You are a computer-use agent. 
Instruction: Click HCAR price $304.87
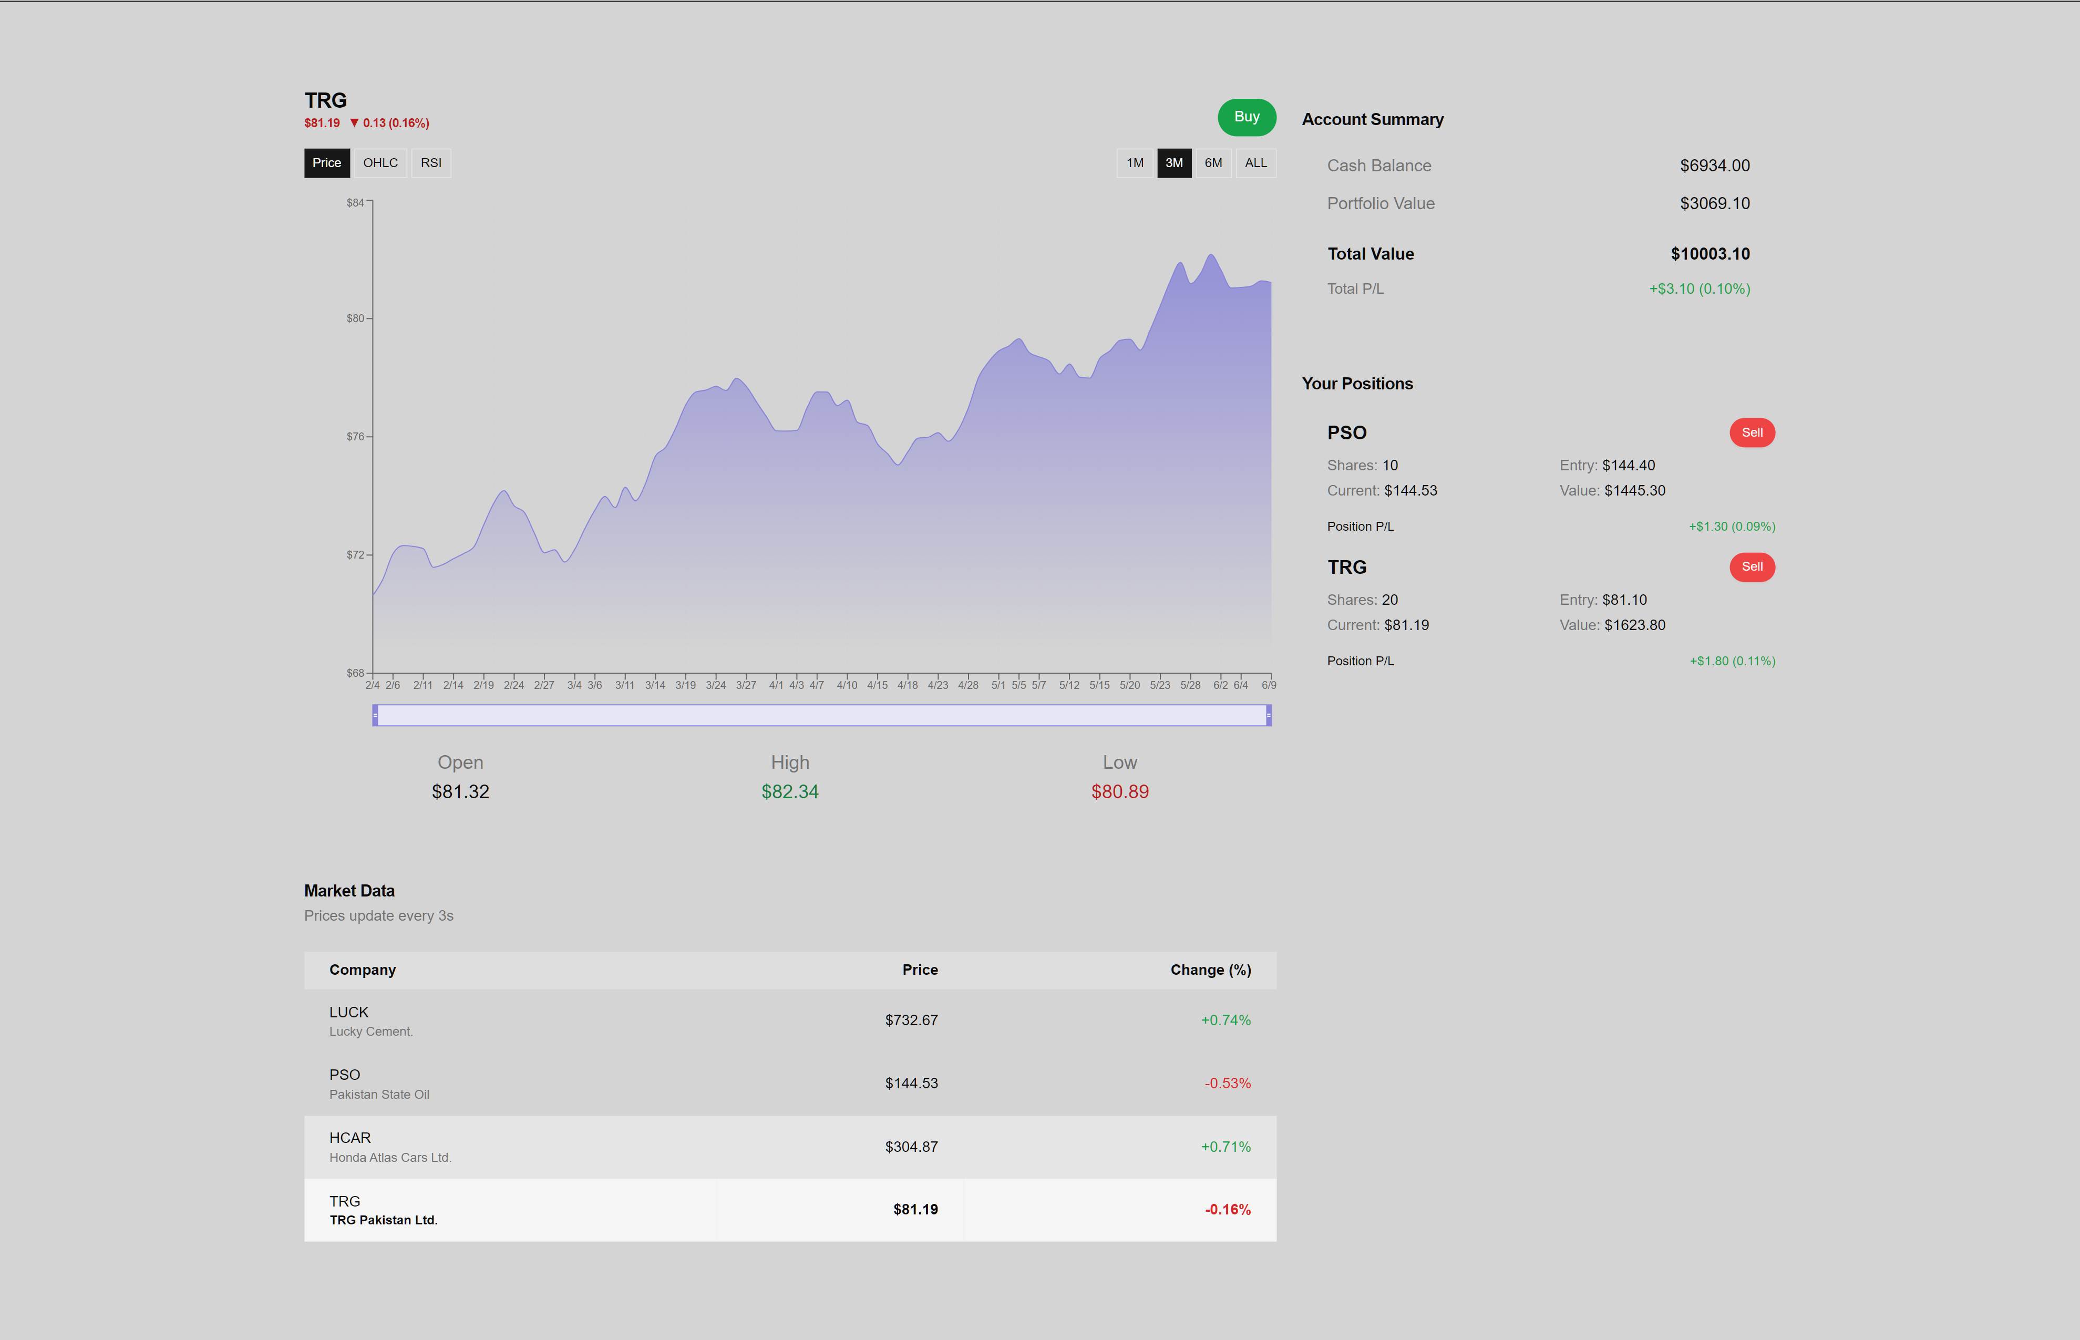[x=911, y=1147]
